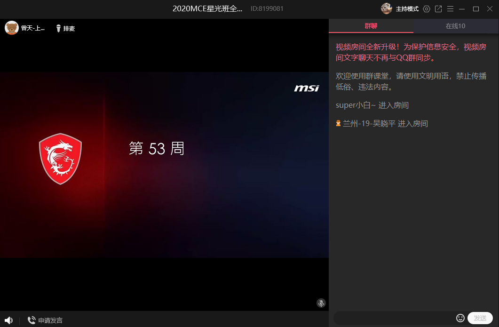Click the 欢迎使用群课堂 welcome notice
499x327 pixels.
411,81
